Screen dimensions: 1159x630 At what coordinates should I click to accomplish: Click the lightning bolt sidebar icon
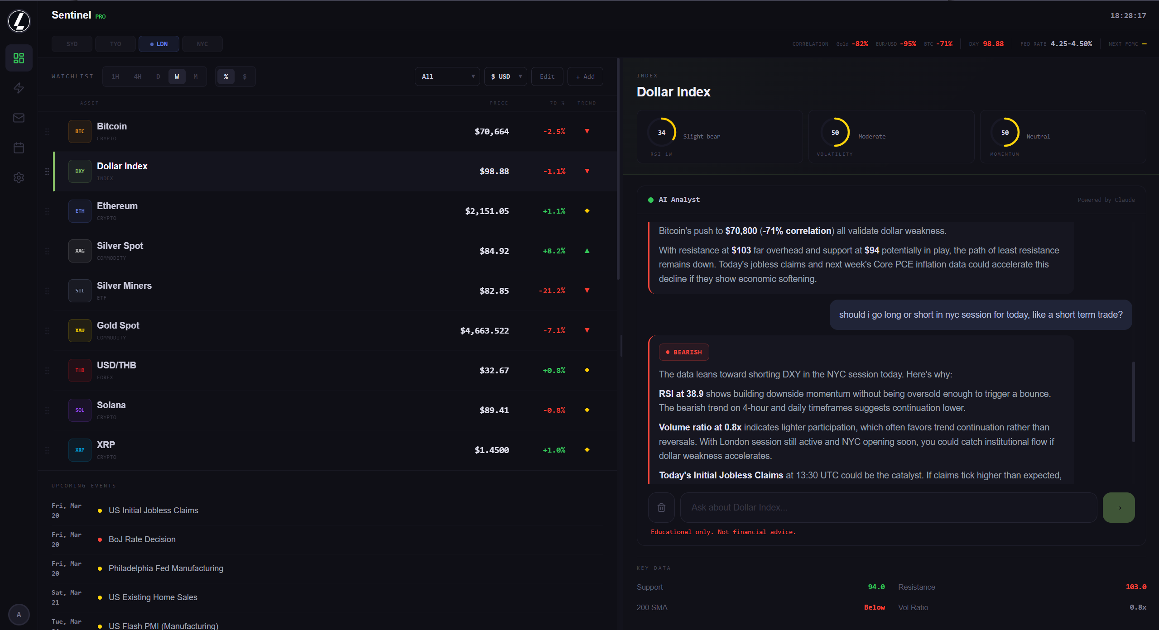(x=19, y=88)
